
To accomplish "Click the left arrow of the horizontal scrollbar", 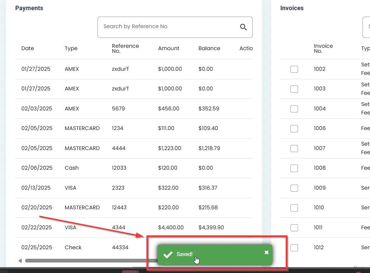I will [x=20, y=261].
